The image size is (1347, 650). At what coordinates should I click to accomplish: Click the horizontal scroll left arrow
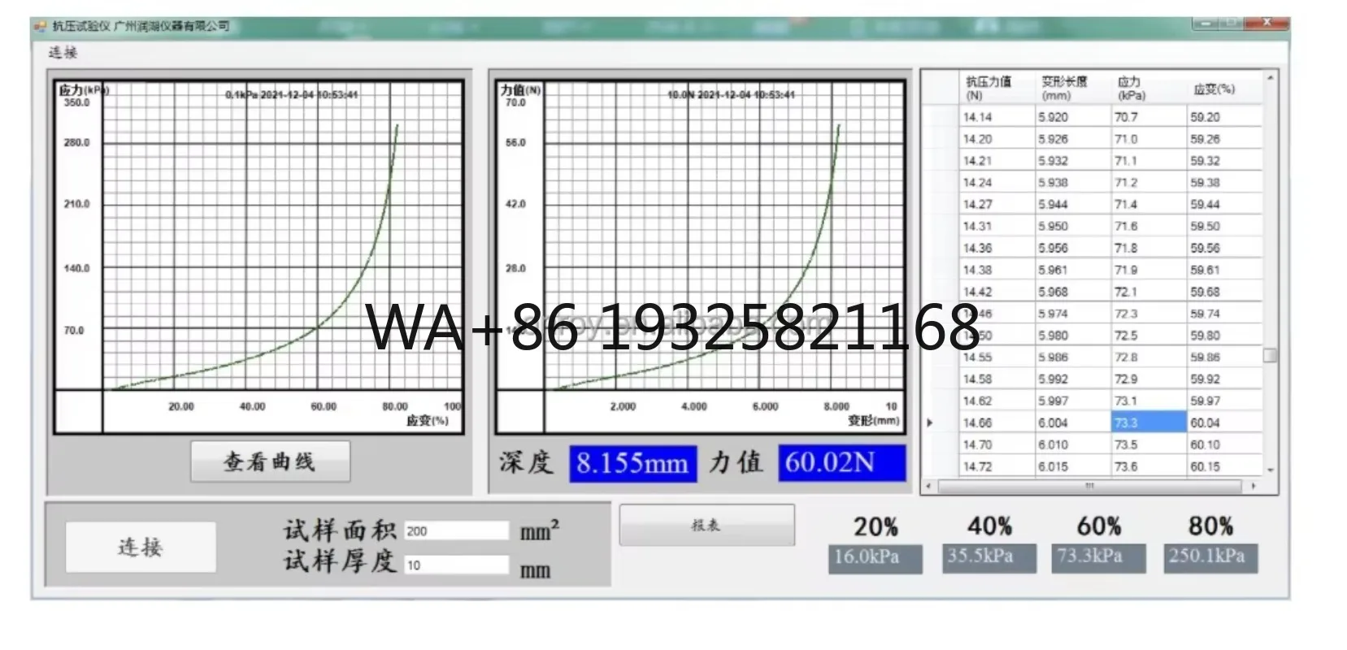[x=929, y=486]
